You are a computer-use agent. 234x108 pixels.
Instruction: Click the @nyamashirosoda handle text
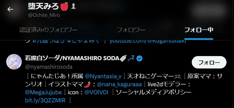pos(49,67)
